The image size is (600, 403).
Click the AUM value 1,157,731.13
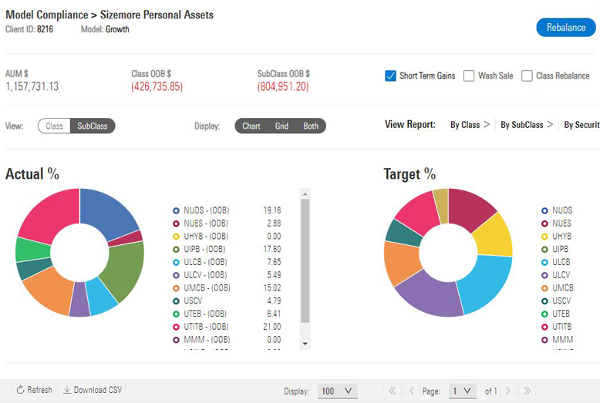coord(32,86)
